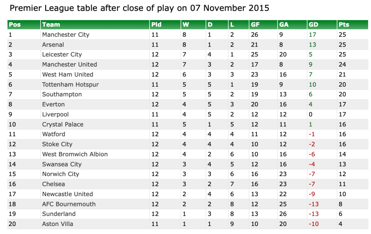This screenshot has width=371, height=234.
Task: Select Aston Villa's points value 4
Action: [x=340, y=224]
